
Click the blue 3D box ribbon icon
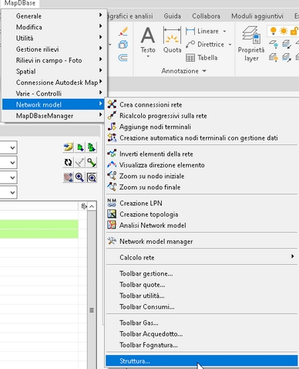pos(123,45)
